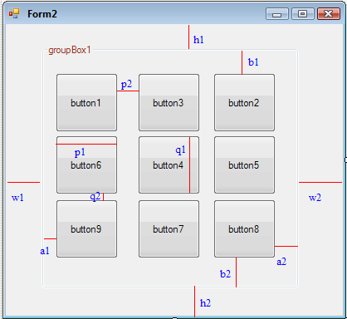This screenshot has width=347, height=319.
Task: Select button7 in the bottom row
Action: pyautogui.click(x=169, y=229)
